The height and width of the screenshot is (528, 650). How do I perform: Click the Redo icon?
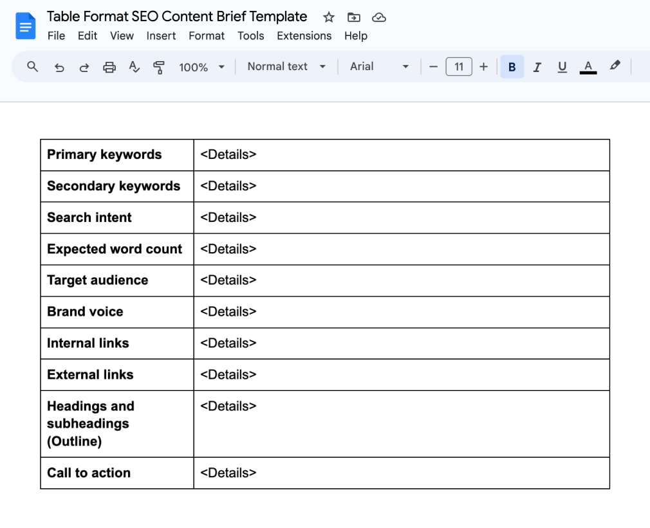(x=84, y=66)
